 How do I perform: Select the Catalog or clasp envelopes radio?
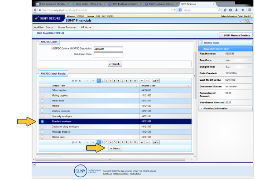pos(42,127)
